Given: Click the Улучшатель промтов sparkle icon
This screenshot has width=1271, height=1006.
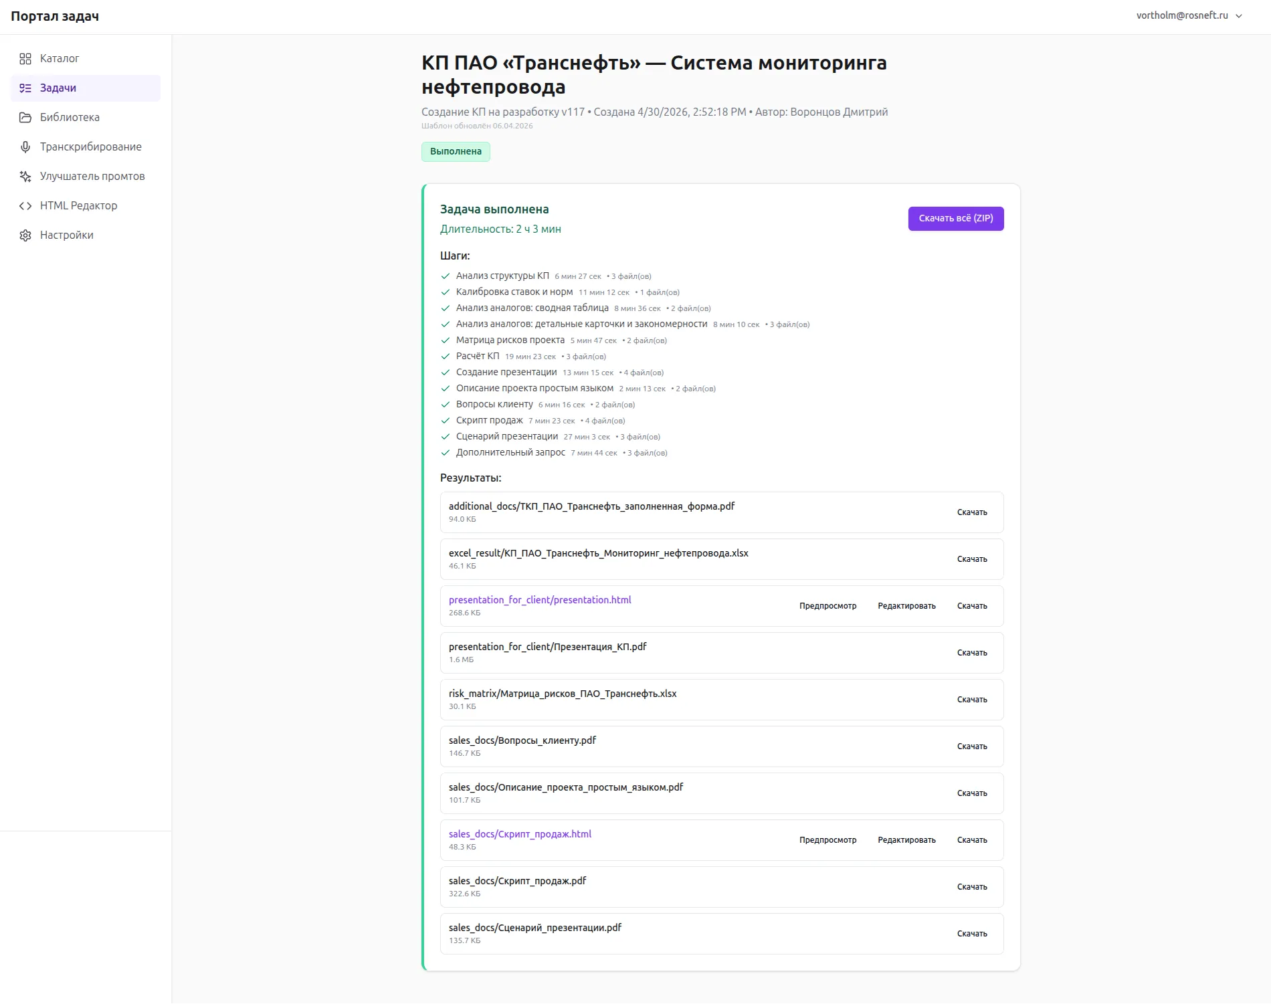Looking at the screenshot, I should (x=25, y=177).
